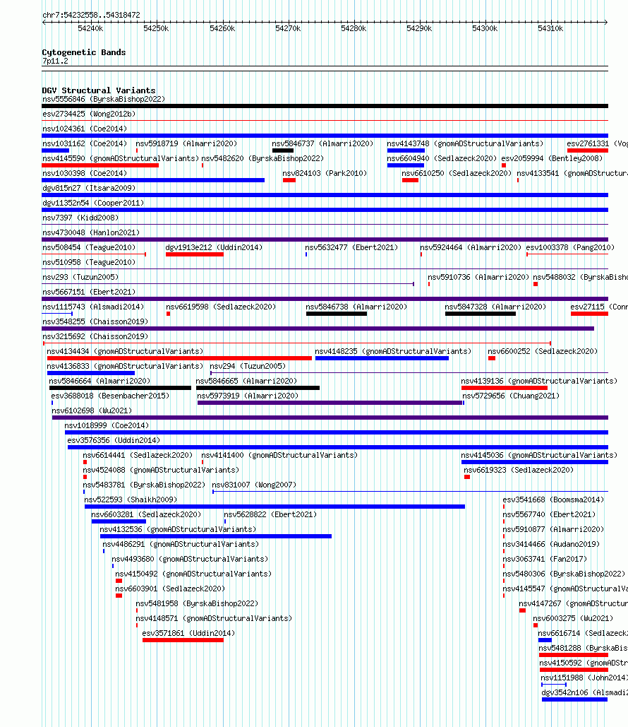Image resolution: width=628 pixels, height=727 pixels.
Task: Click the blue bar under nsv4148235
Action: click(382, 358)
